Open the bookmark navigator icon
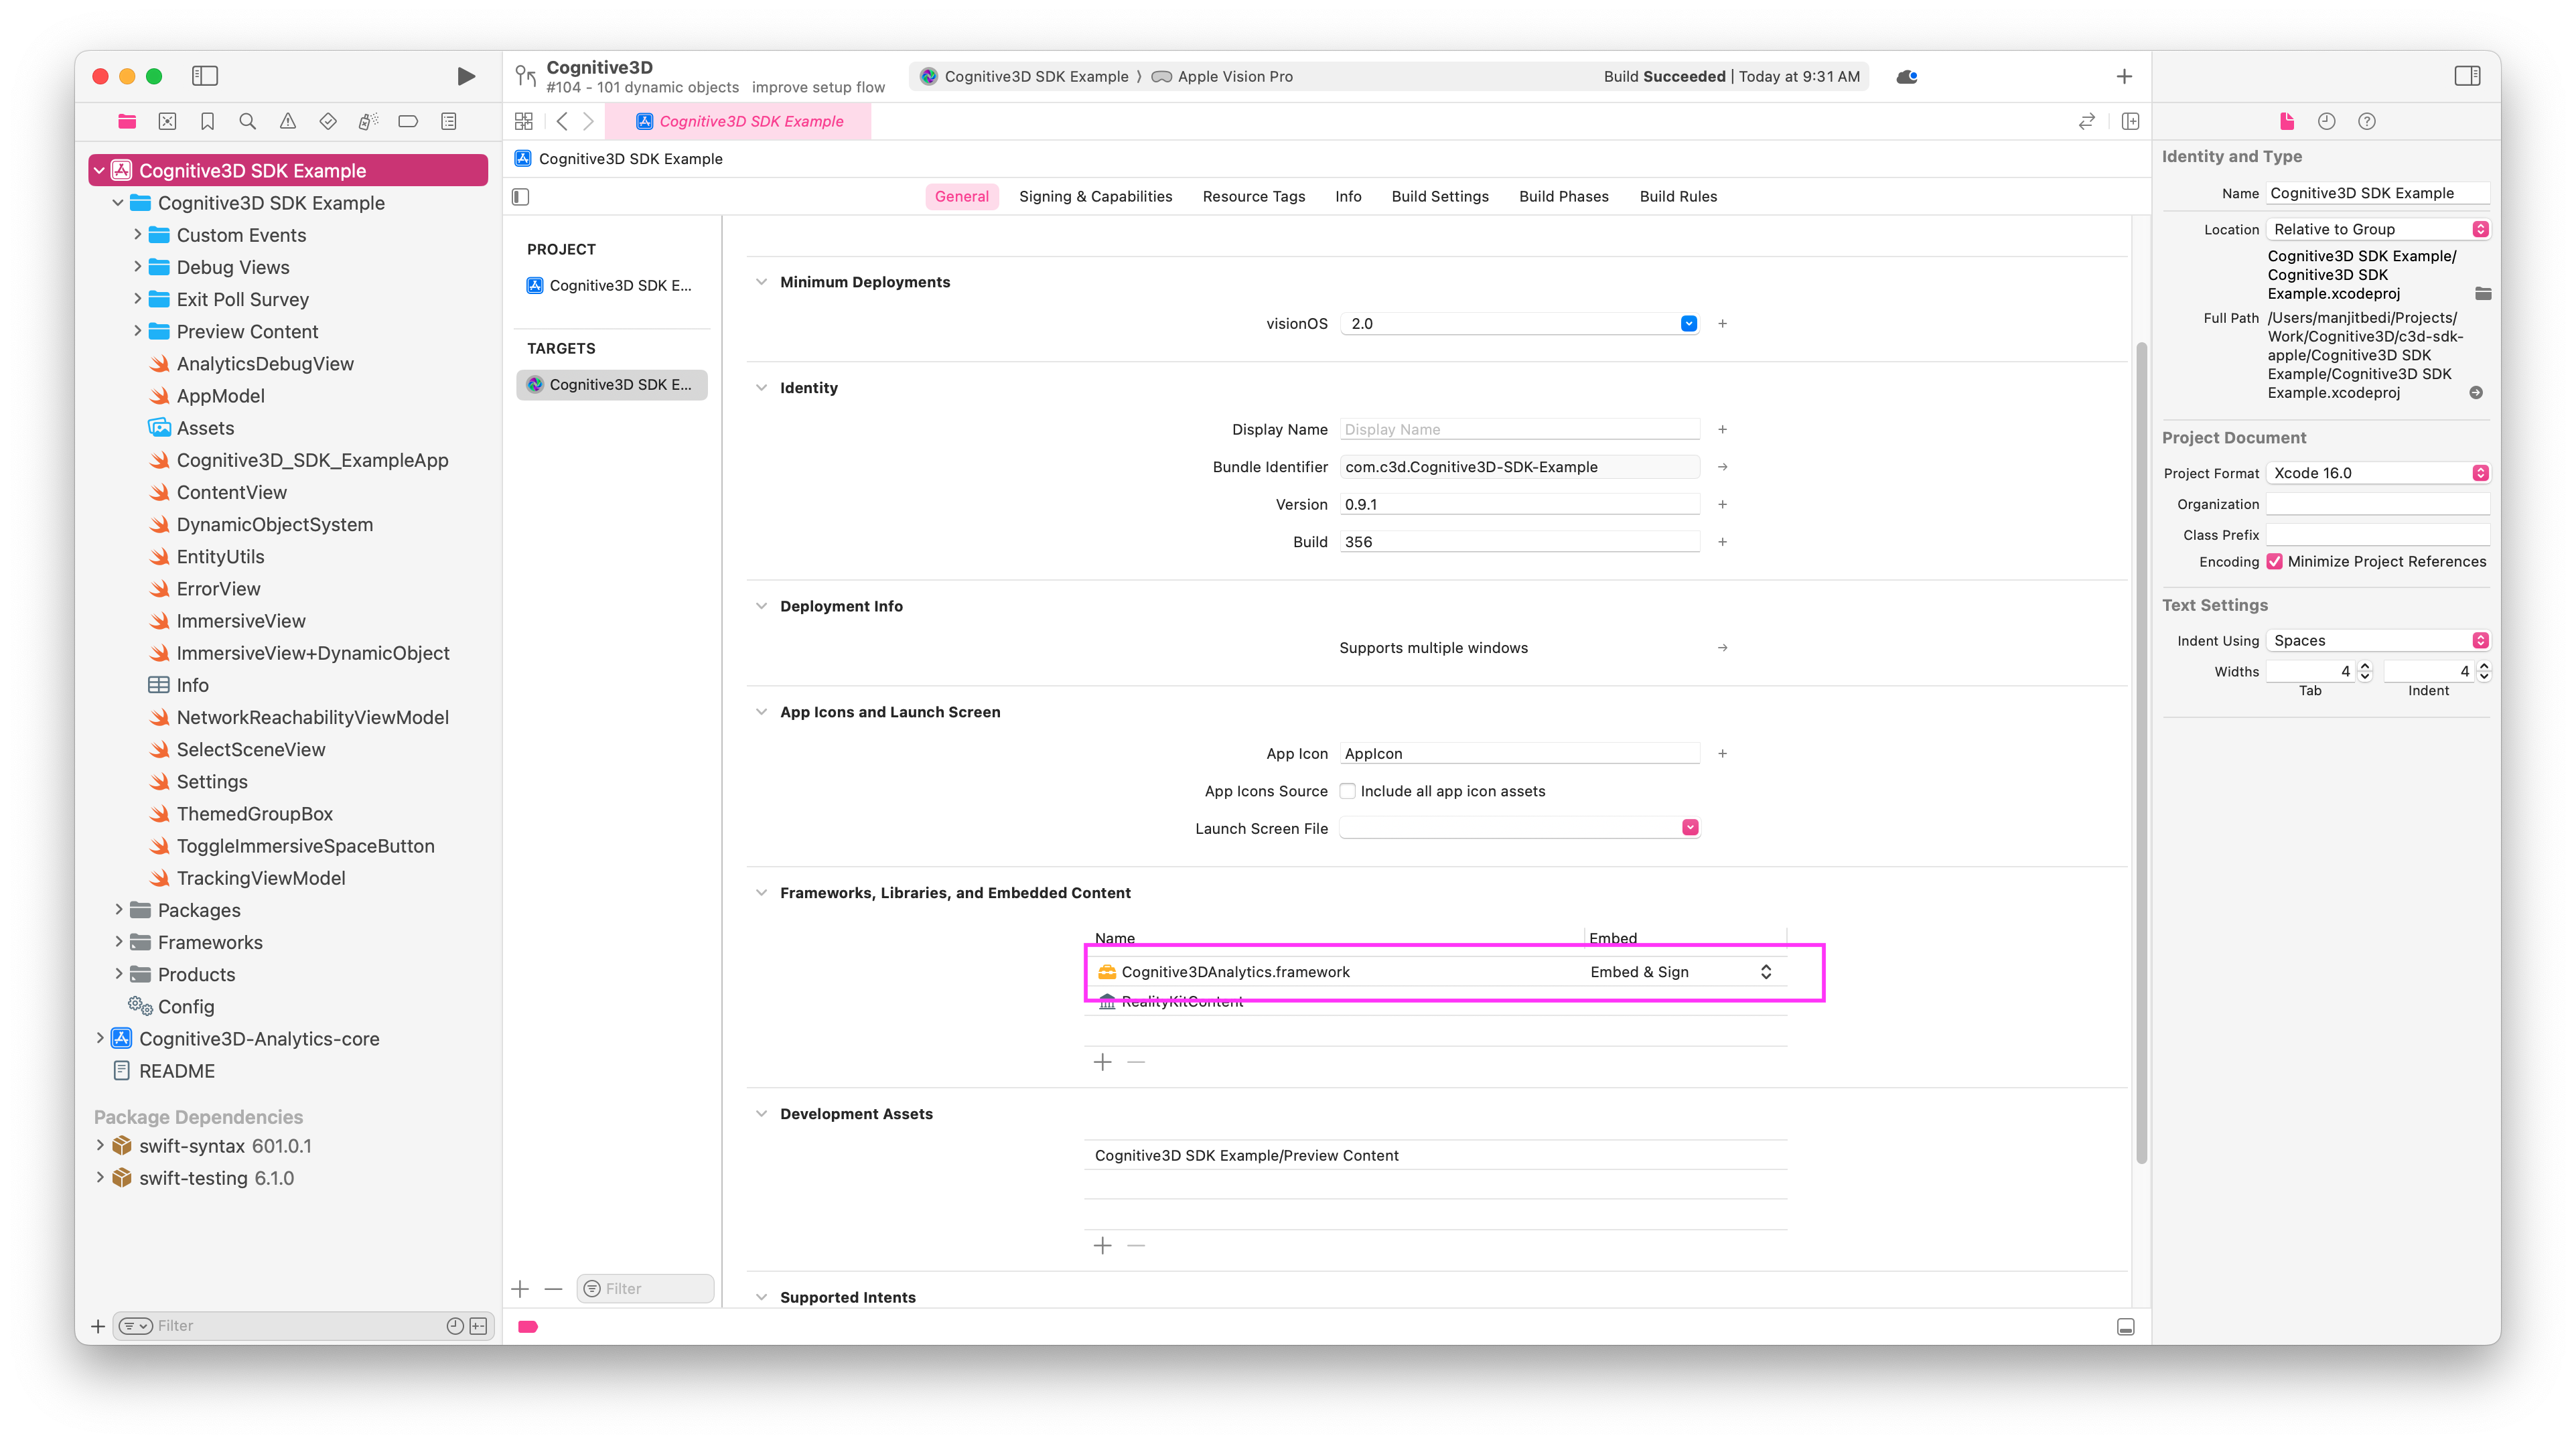Screen dimensions: 2576x1444 click(207, 121)
